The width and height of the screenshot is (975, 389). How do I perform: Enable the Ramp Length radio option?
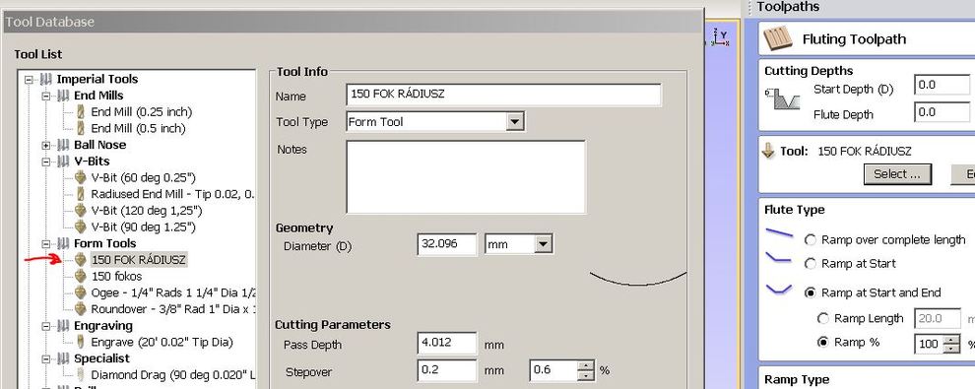[x=823, y=319]
